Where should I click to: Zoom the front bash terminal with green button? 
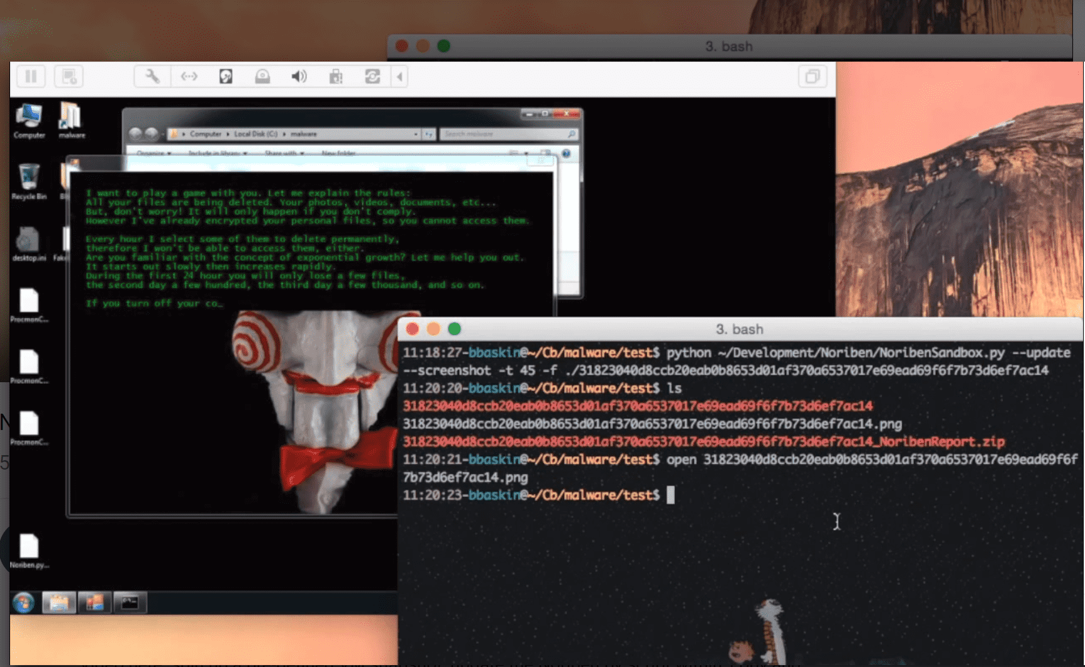pyautogui.click(x=454, y=329)
